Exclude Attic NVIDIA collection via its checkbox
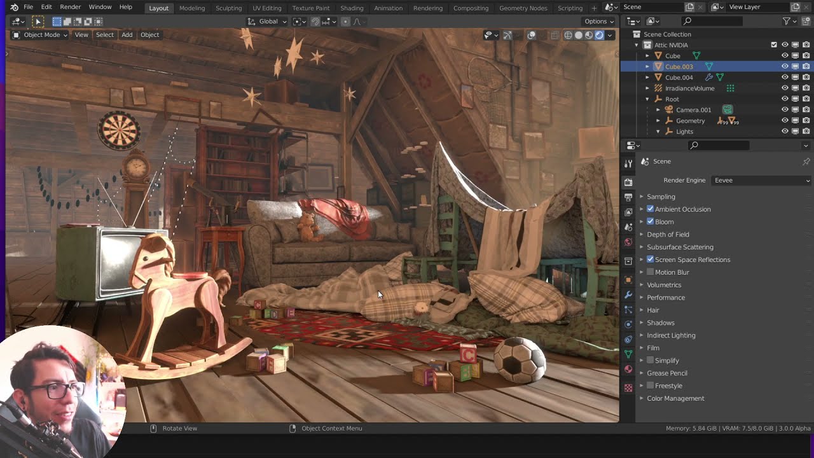 pos(774,45)
